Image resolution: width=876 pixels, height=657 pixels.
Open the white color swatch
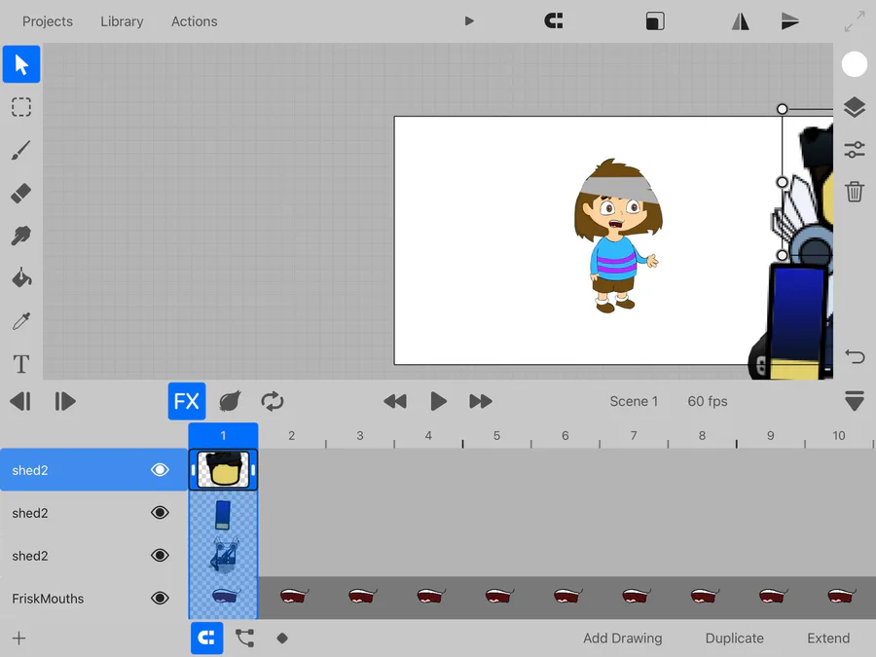click(855, 64)
